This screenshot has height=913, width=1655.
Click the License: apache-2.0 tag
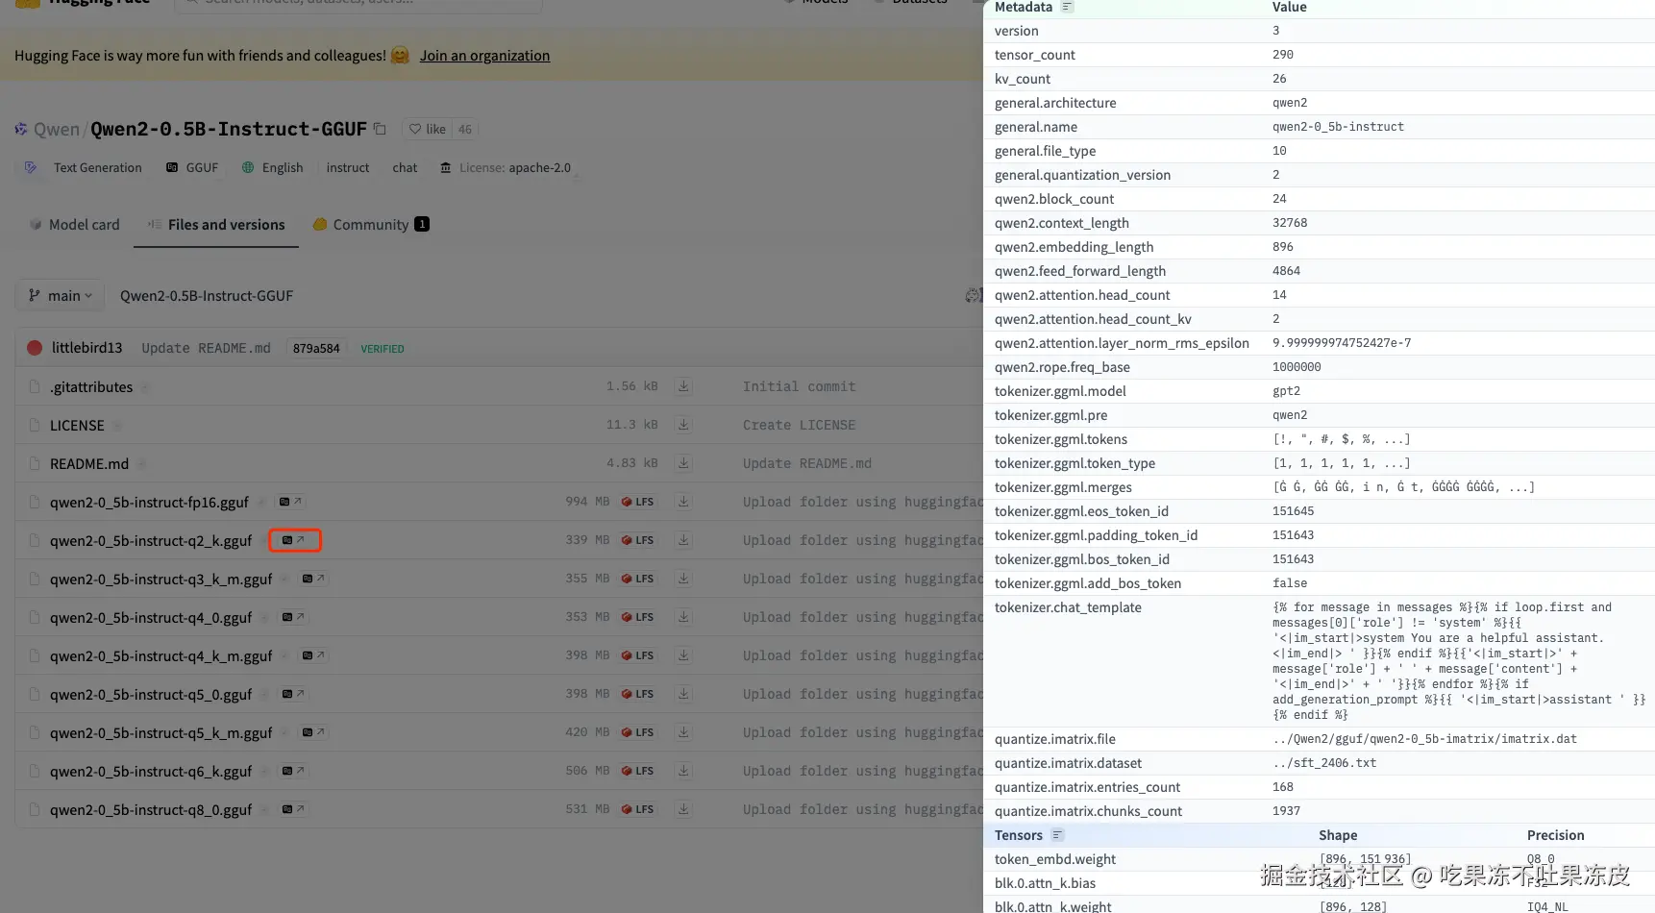click(x=506, y=167)
